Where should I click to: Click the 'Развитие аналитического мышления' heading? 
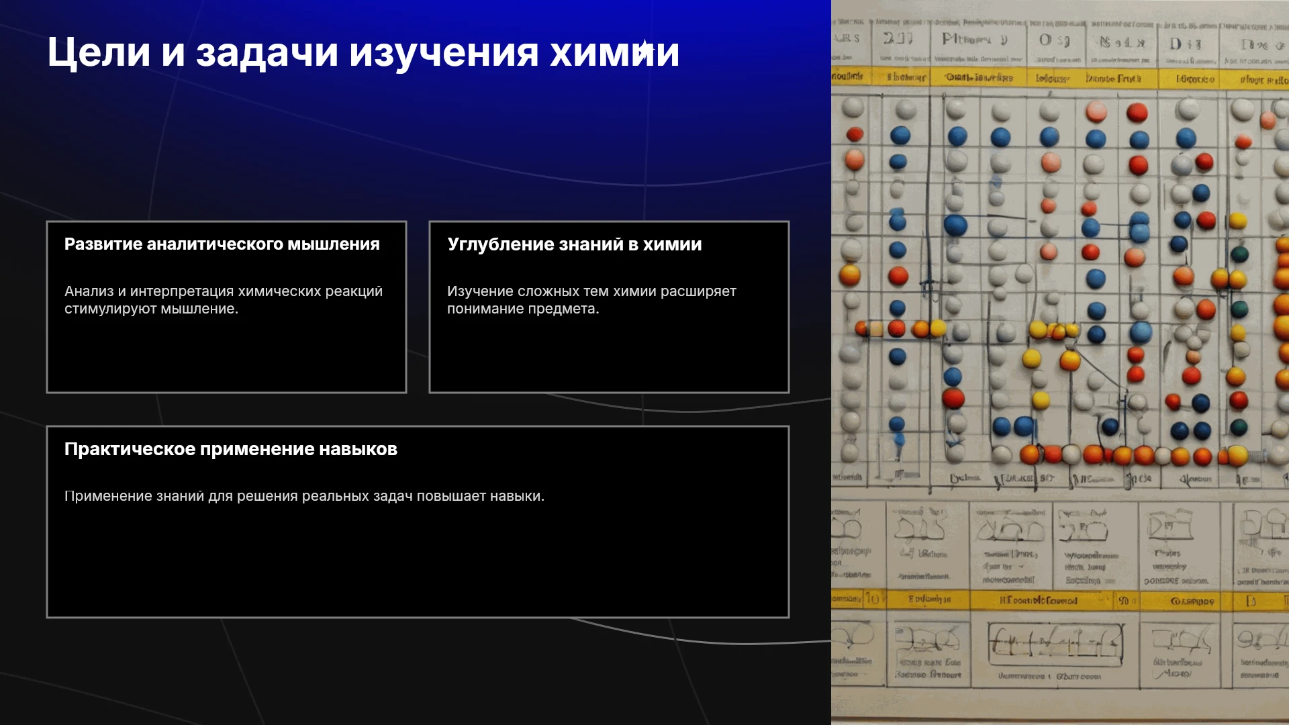click(x=222, y=244)
